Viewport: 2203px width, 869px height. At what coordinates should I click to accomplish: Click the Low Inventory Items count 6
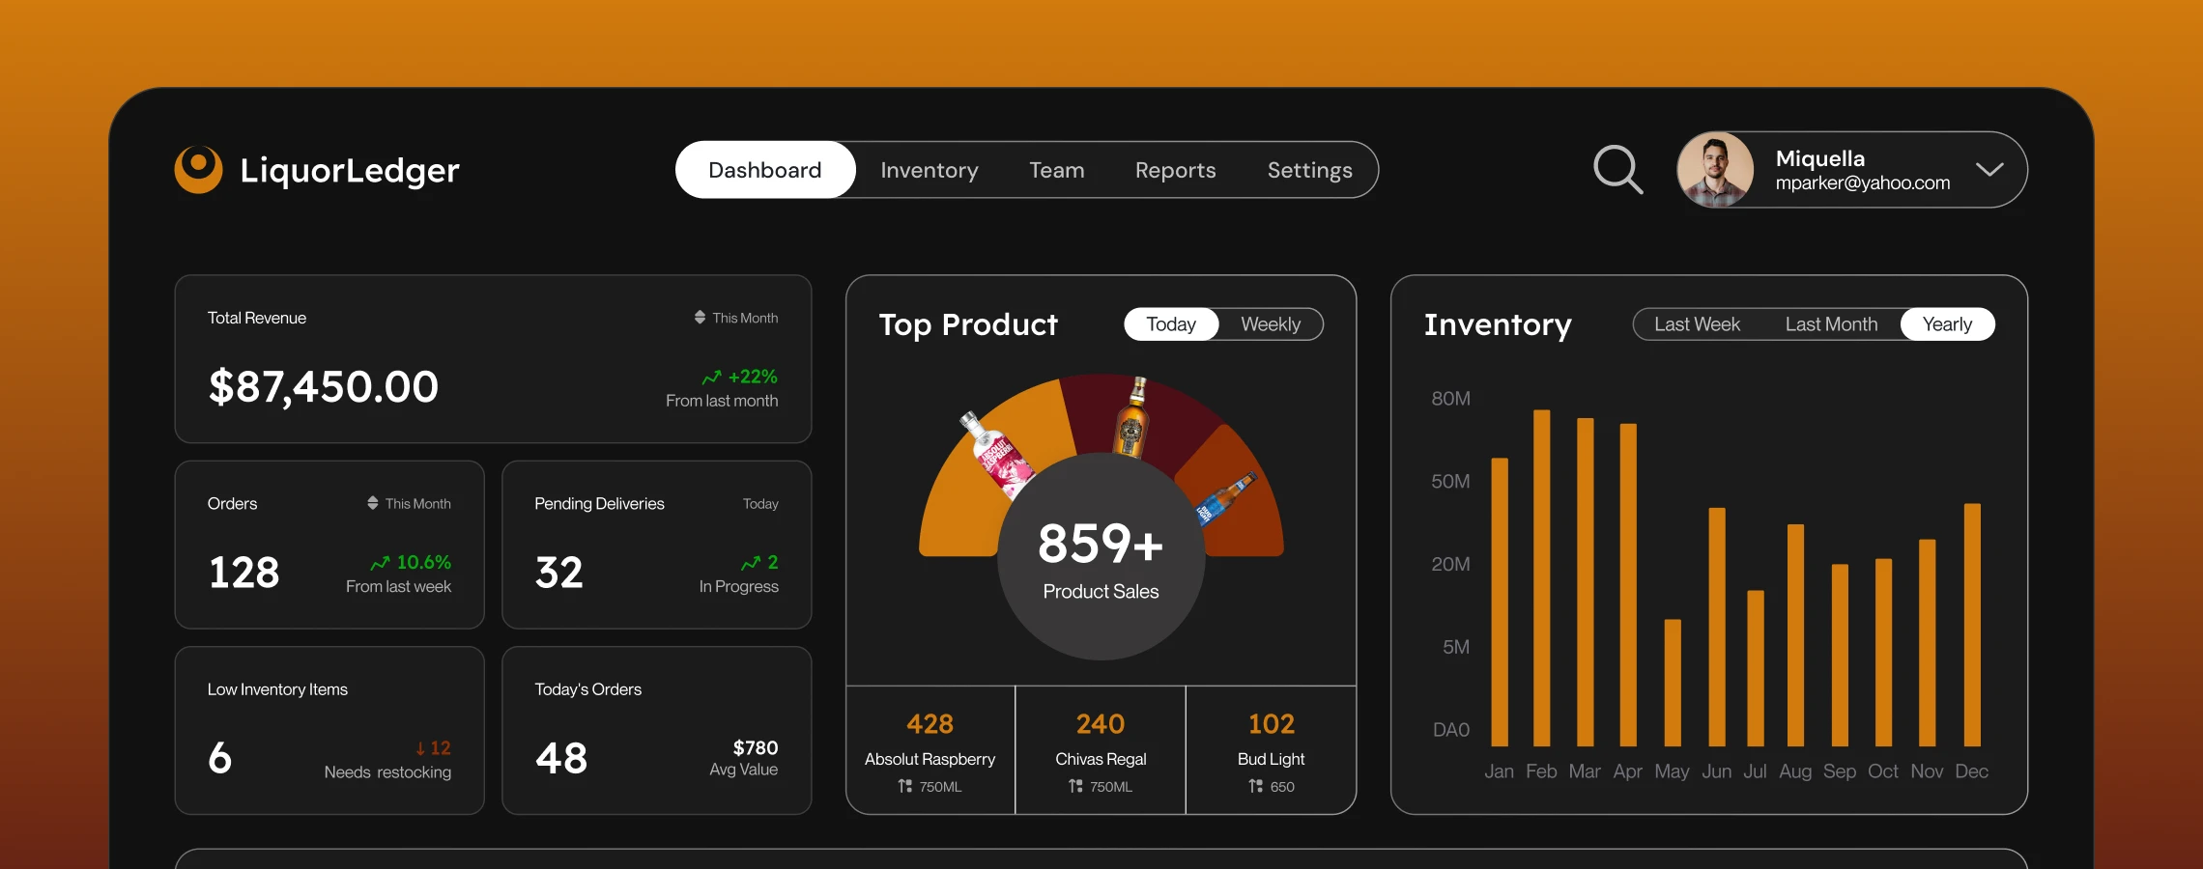[220, 758]
